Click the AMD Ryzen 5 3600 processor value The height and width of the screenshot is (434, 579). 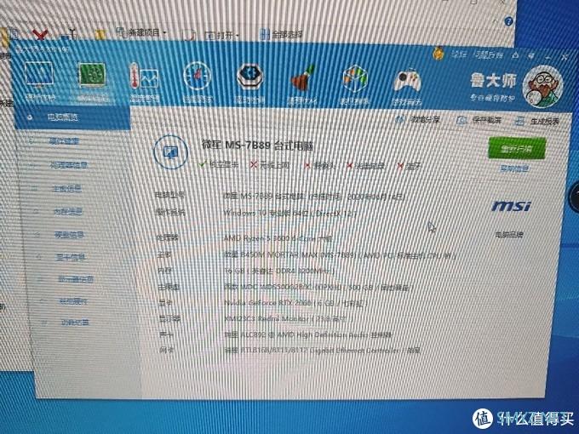click(x=278, y=238)
